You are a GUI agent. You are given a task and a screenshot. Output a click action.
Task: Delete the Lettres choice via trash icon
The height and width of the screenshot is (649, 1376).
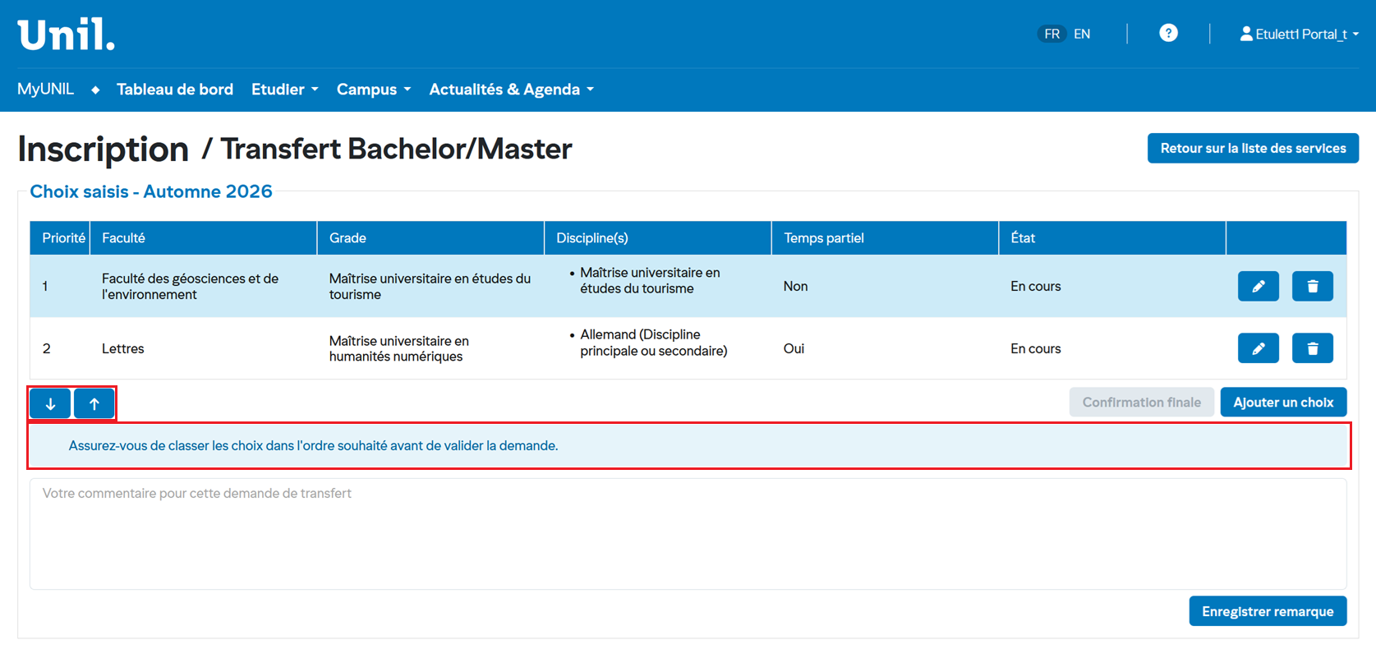[1312, 348]
